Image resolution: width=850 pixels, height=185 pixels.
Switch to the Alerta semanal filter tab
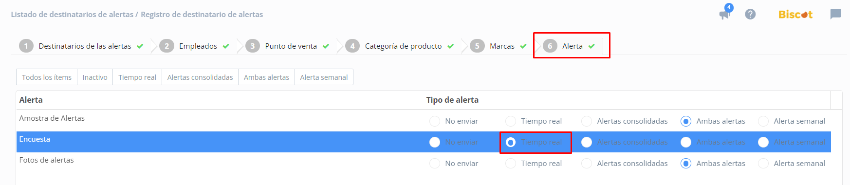tap(324, 77)
